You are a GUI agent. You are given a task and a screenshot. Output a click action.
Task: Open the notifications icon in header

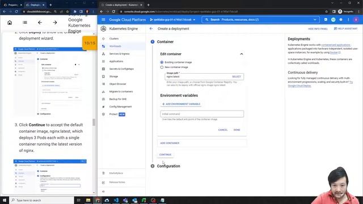point(333,20)
